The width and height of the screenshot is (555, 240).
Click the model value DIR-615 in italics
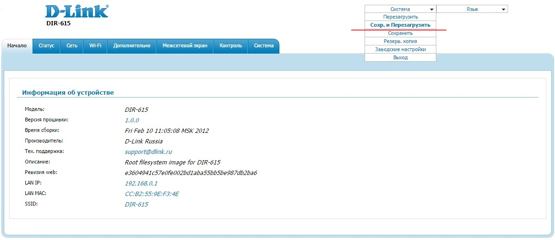[x=137, y=110]
